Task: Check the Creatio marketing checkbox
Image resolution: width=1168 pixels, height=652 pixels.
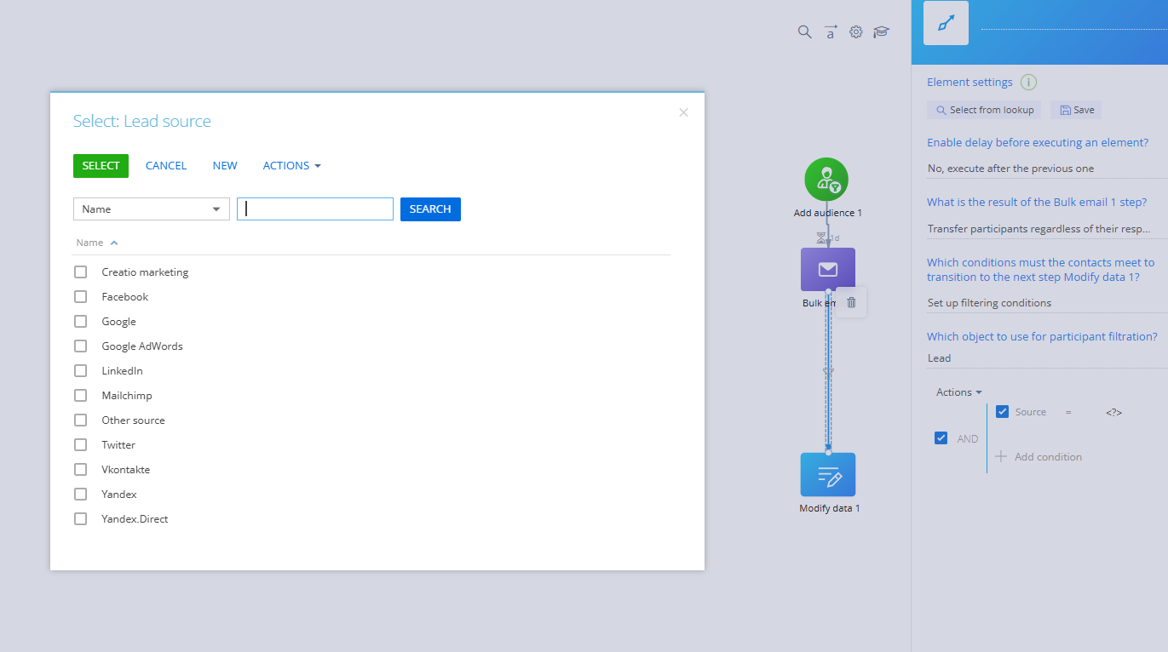Action: tap(81, 272)
